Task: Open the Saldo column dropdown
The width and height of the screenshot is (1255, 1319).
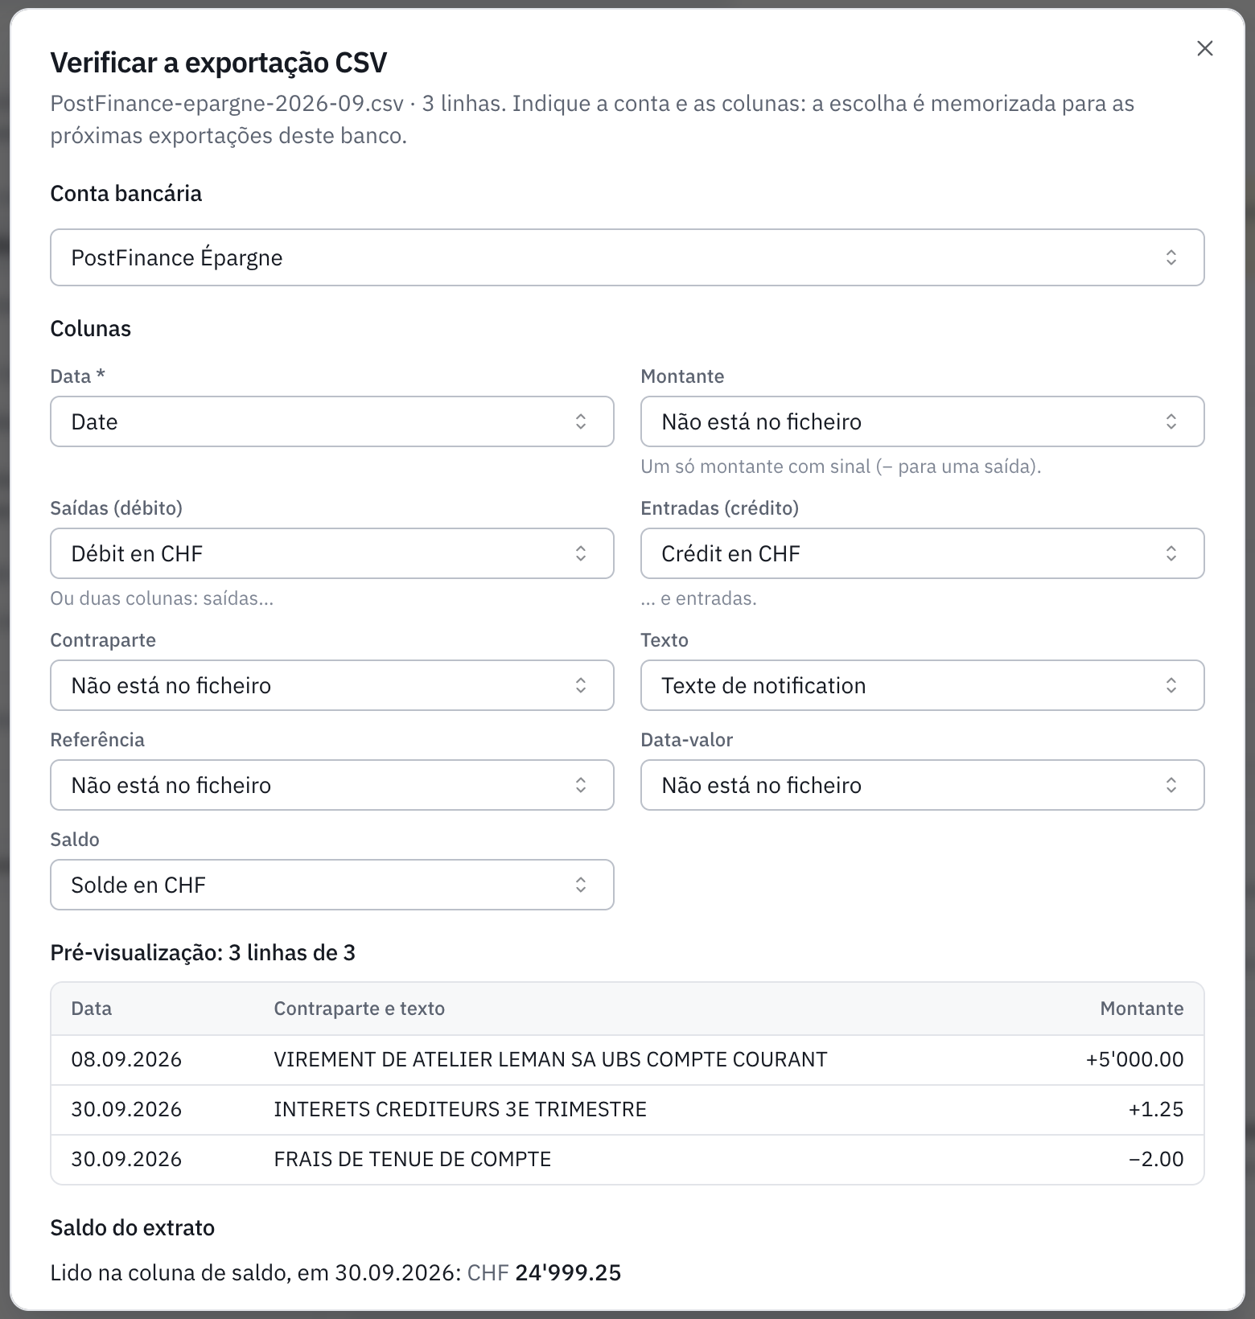Action: [x=331, y=885]
